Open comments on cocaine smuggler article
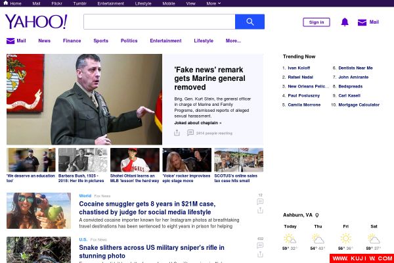Viewport: 394px width, 263px height. pyautogui.click(x=260, y=202)
